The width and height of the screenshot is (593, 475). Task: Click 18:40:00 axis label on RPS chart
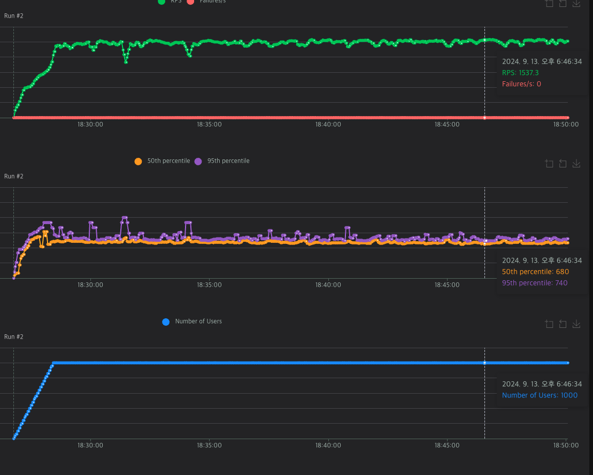pos(328,125)
